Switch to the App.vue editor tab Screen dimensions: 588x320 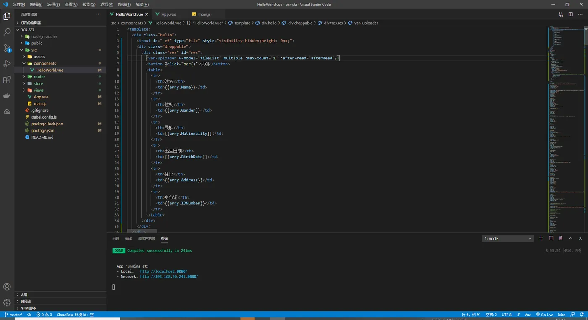168,14
